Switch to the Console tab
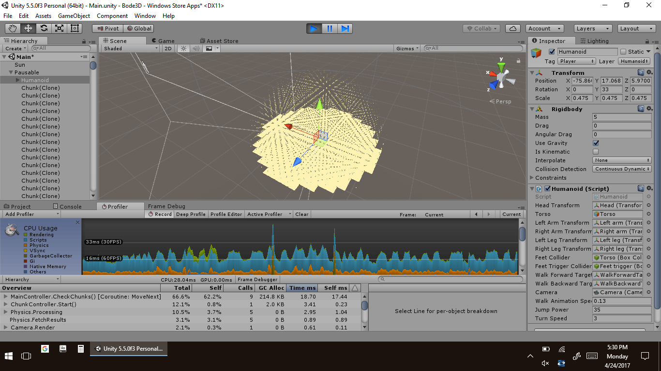 70,207
